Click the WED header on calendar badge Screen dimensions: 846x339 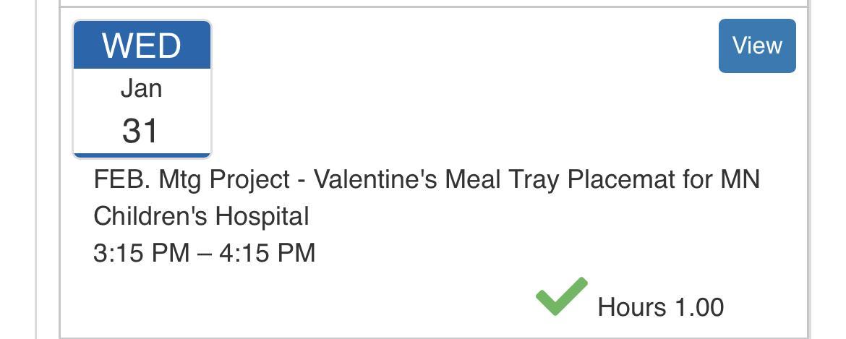(x=142, y=46)
